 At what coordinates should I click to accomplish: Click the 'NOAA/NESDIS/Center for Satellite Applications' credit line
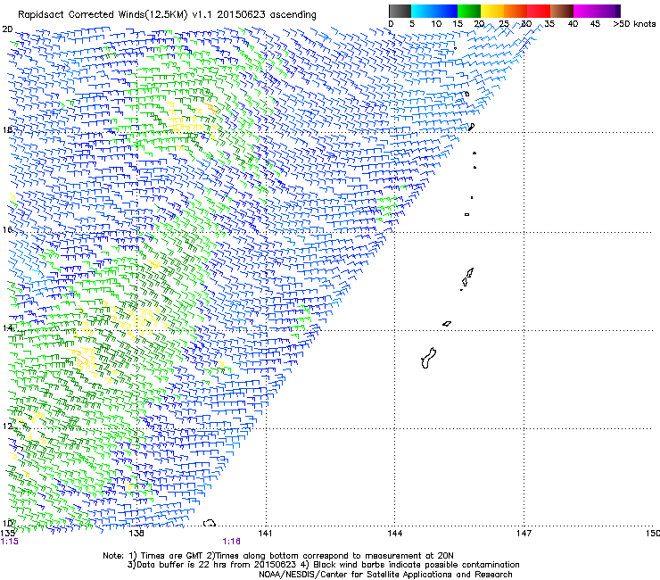pos(357,575)
